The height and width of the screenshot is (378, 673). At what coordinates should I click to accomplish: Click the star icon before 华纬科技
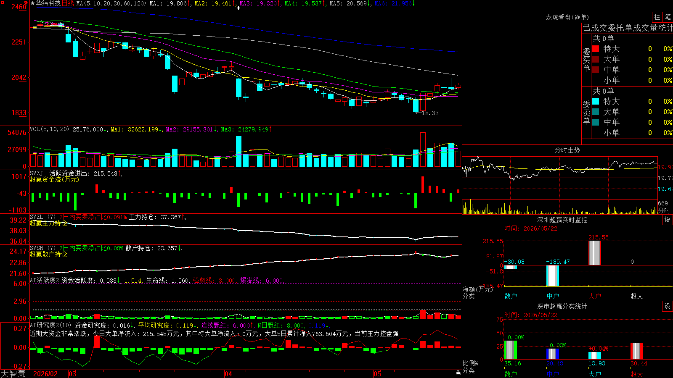pos(33,3)
